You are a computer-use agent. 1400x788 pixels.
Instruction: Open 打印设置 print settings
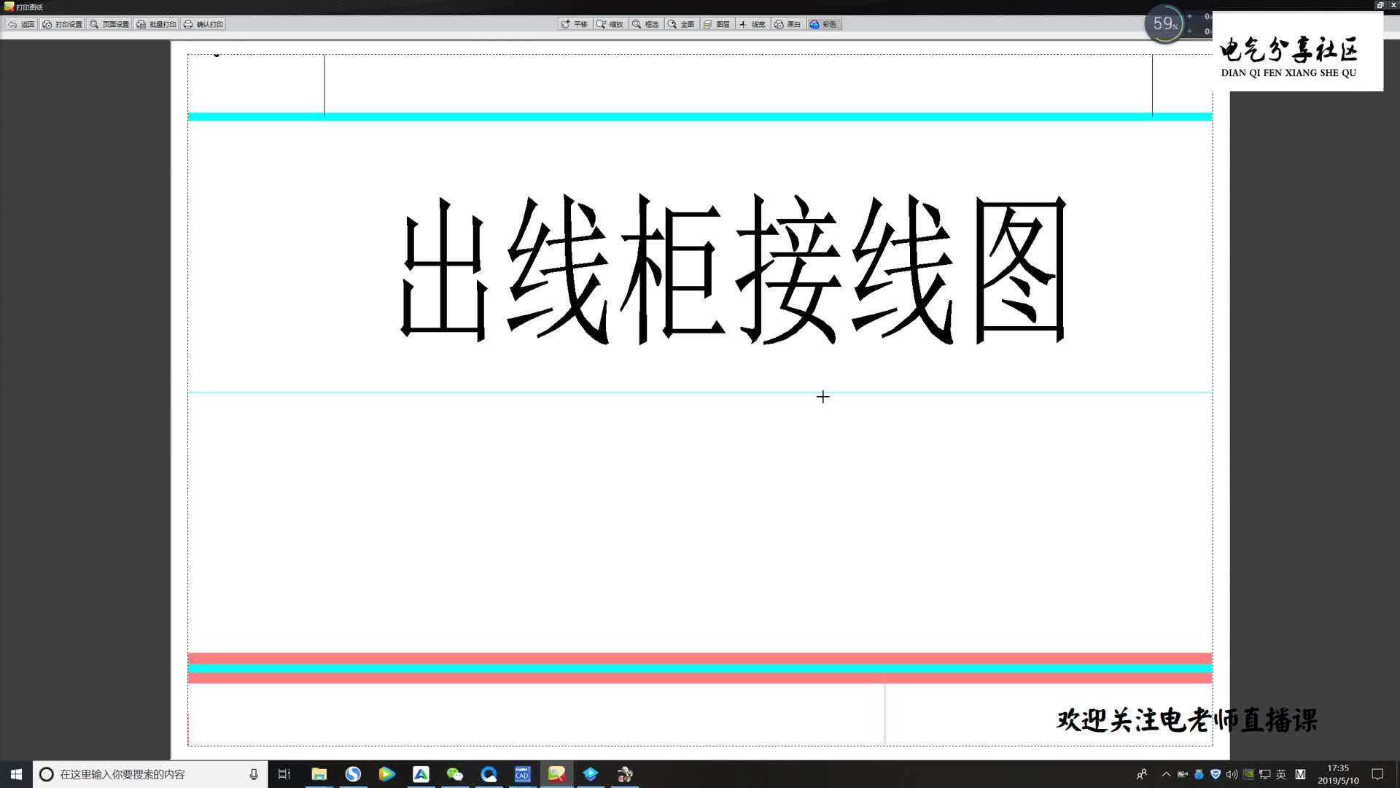coord(62,24)
